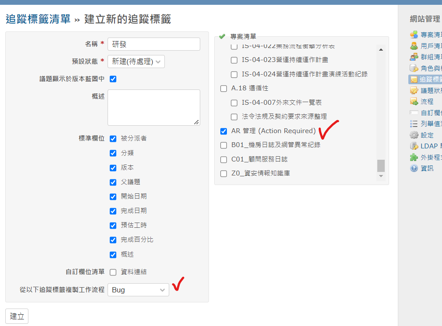Click the Workflow (流程) icon

414,102
